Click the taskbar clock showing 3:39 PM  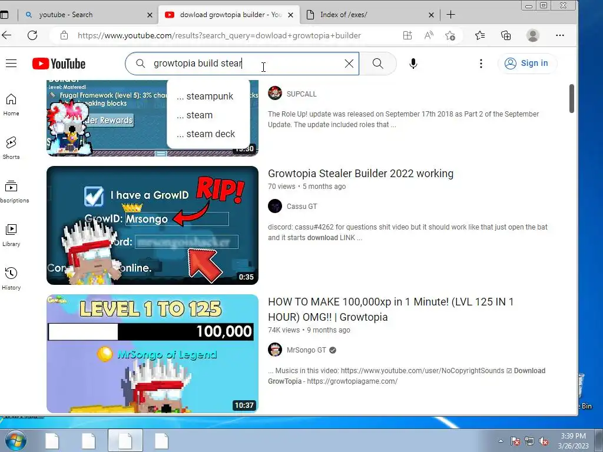pyautogui.click(x=574, y=441)
